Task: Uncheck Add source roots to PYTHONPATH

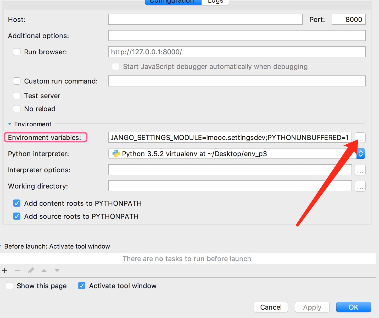Action: 17,216
